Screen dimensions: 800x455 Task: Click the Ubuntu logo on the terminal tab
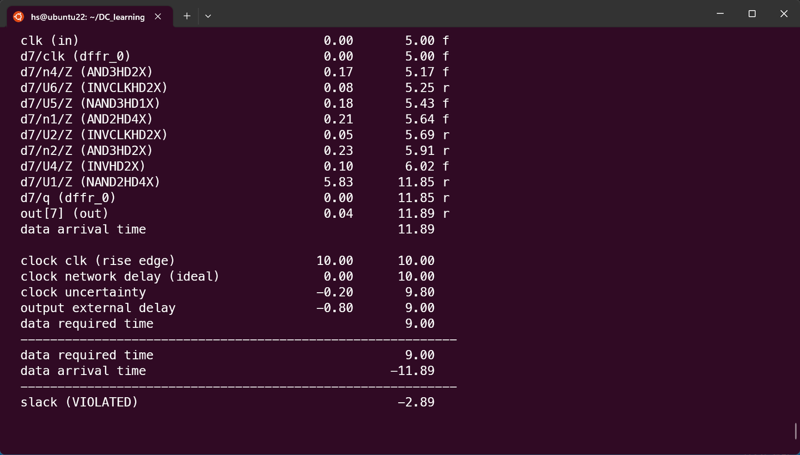point(17,17)
